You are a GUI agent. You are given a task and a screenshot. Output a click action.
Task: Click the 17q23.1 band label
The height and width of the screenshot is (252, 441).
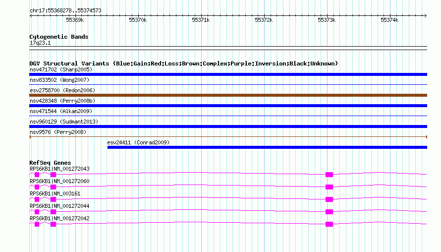(x=40, y=43)
